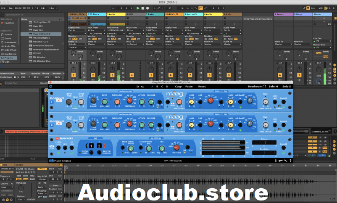Open the Clips category
This screenshot has width=337, height=203.
[x=7, y=62]
